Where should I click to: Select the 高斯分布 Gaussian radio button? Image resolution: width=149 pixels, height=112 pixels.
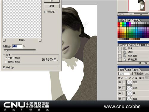tap(6, 62)
